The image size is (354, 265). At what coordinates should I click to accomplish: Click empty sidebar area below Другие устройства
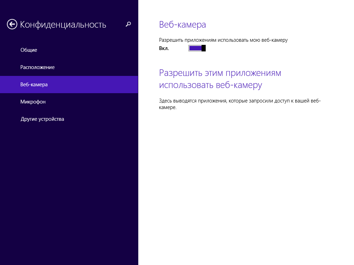(69, 190)
